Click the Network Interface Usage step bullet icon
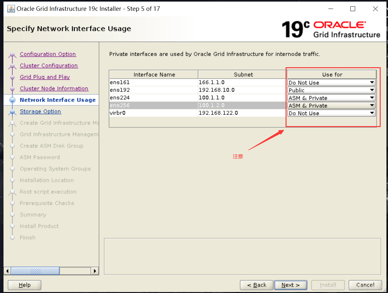 [12, 100]
